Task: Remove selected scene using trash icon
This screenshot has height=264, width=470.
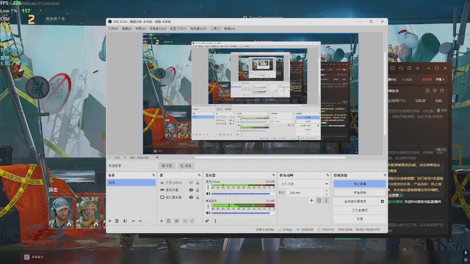Action: pyautogui.click(x=117, y=221)
